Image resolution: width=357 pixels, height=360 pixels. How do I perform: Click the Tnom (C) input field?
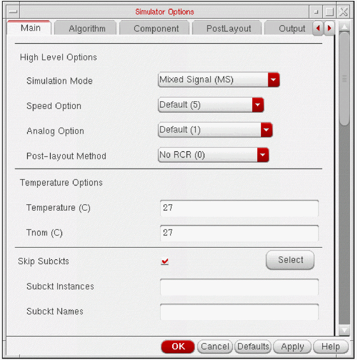pyautogui.click(x=239, y=233)
